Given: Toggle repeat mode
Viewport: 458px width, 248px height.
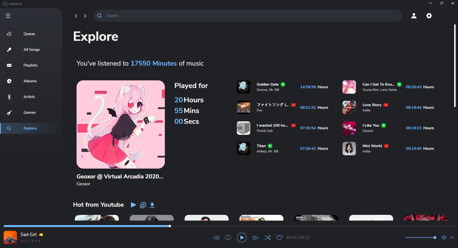Looking at the screenshot, I should pyautogui.click(x=228, y=237).
